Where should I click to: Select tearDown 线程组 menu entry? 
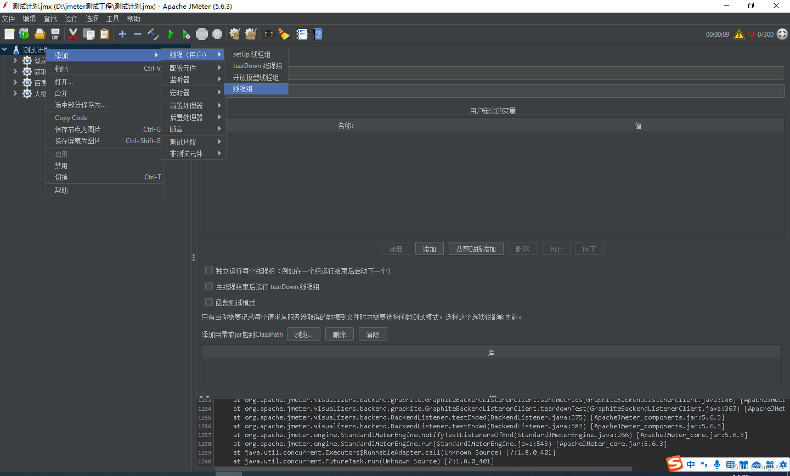256,66
